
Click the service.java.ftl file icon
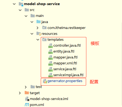coord(50,69)
